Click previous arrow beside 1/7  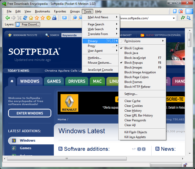coord(139,149)
